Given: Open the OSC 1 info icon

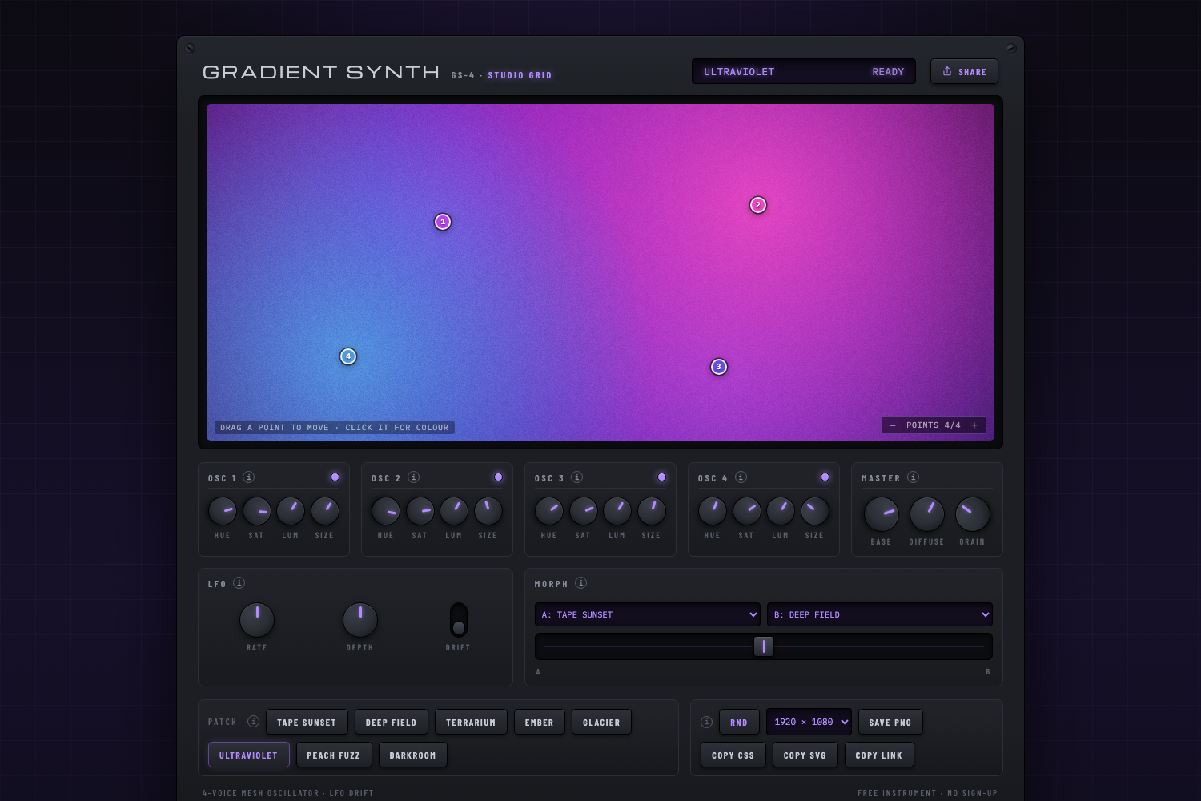Looking at the screenshot, I should (x=249, y=477).
